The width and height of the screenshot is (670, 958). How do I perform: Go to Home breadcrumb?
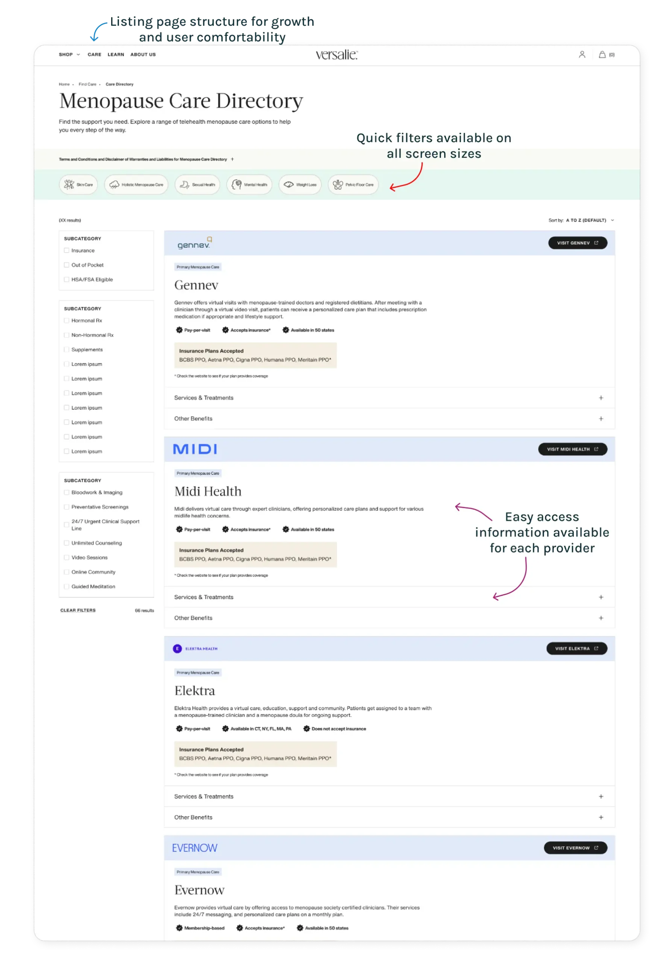pos(64,84)
